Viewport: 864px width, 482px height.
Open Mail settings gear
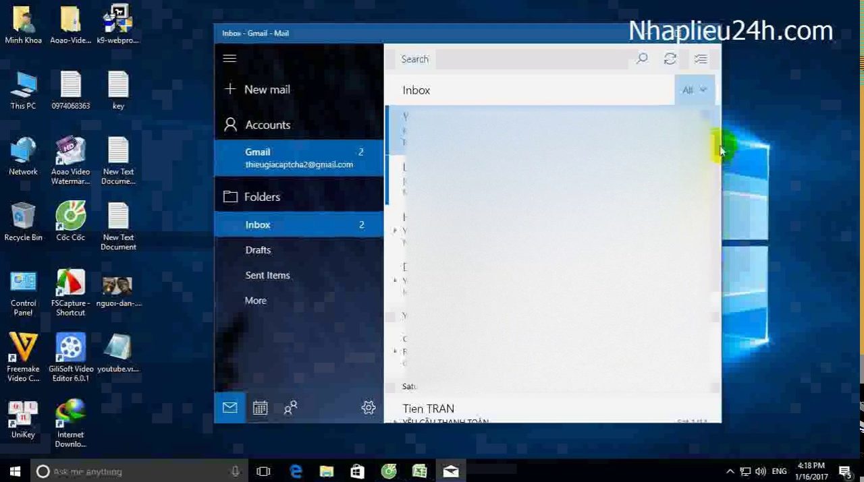point(368,407)
